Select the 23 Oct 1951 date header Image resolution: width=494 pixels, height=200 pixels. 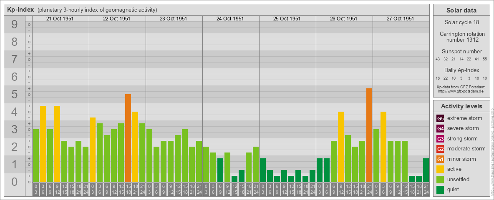click(x=174, y=19)
